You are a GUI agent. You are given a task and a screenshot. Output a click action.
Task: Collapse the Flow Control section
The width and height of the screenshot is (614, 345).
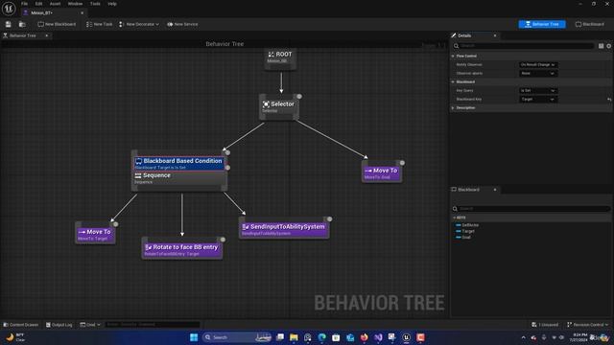coord(453,57)
